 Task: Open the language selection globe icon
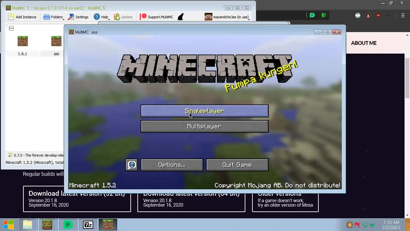tap(132, 165)
